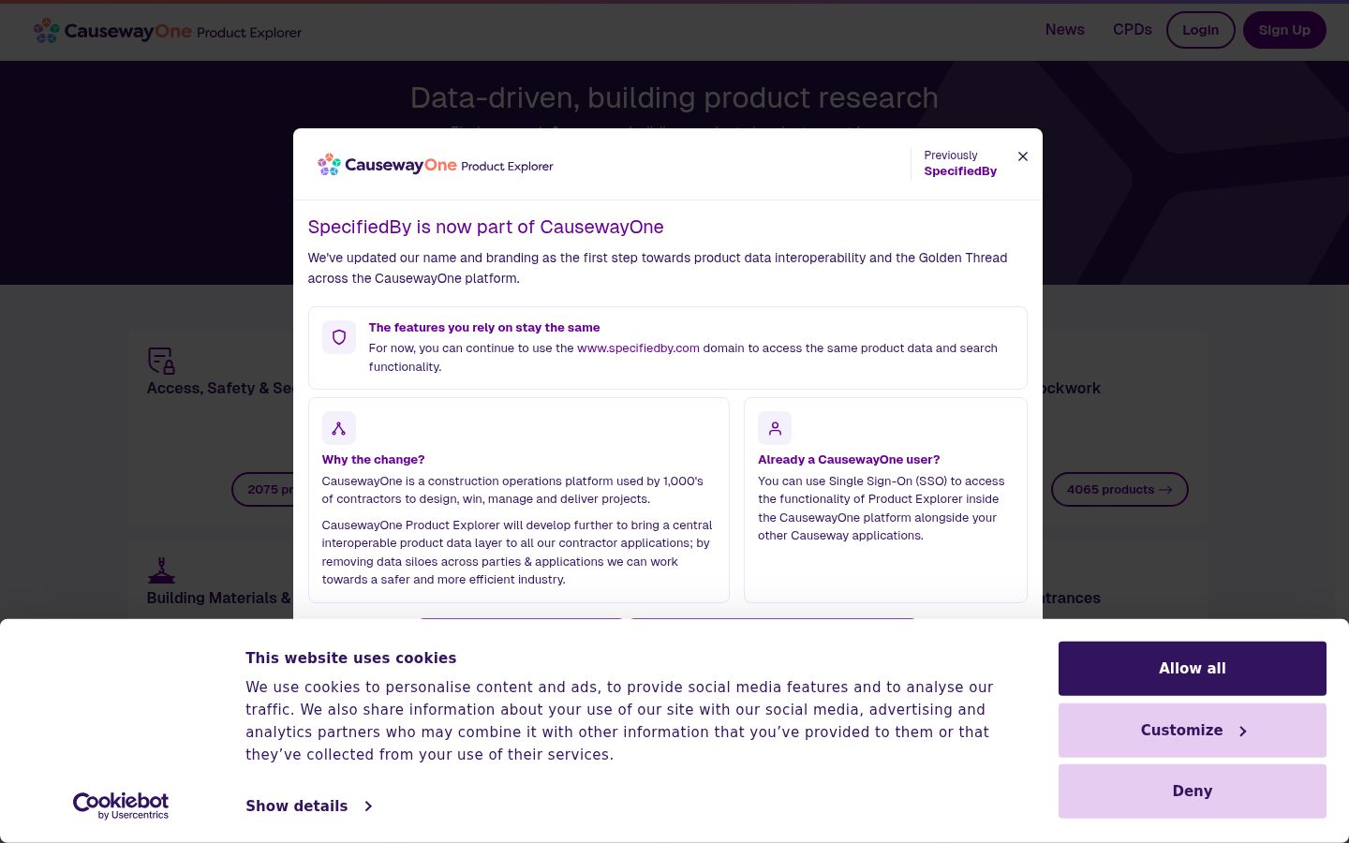Click the SpecifiedBy is now part of CausewayOne heading

pos(485,227)
